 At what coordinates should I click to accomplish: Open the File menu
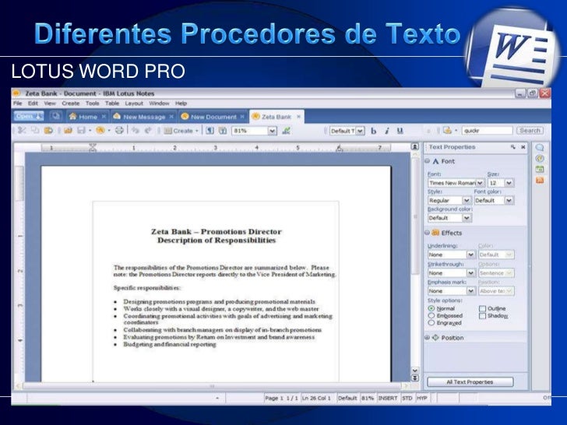[17, 104]
